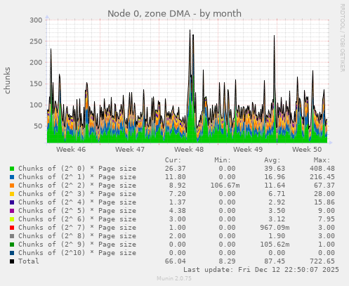Click the 'Week 49' axis label
349x286 pixels.
click(248, 150)
